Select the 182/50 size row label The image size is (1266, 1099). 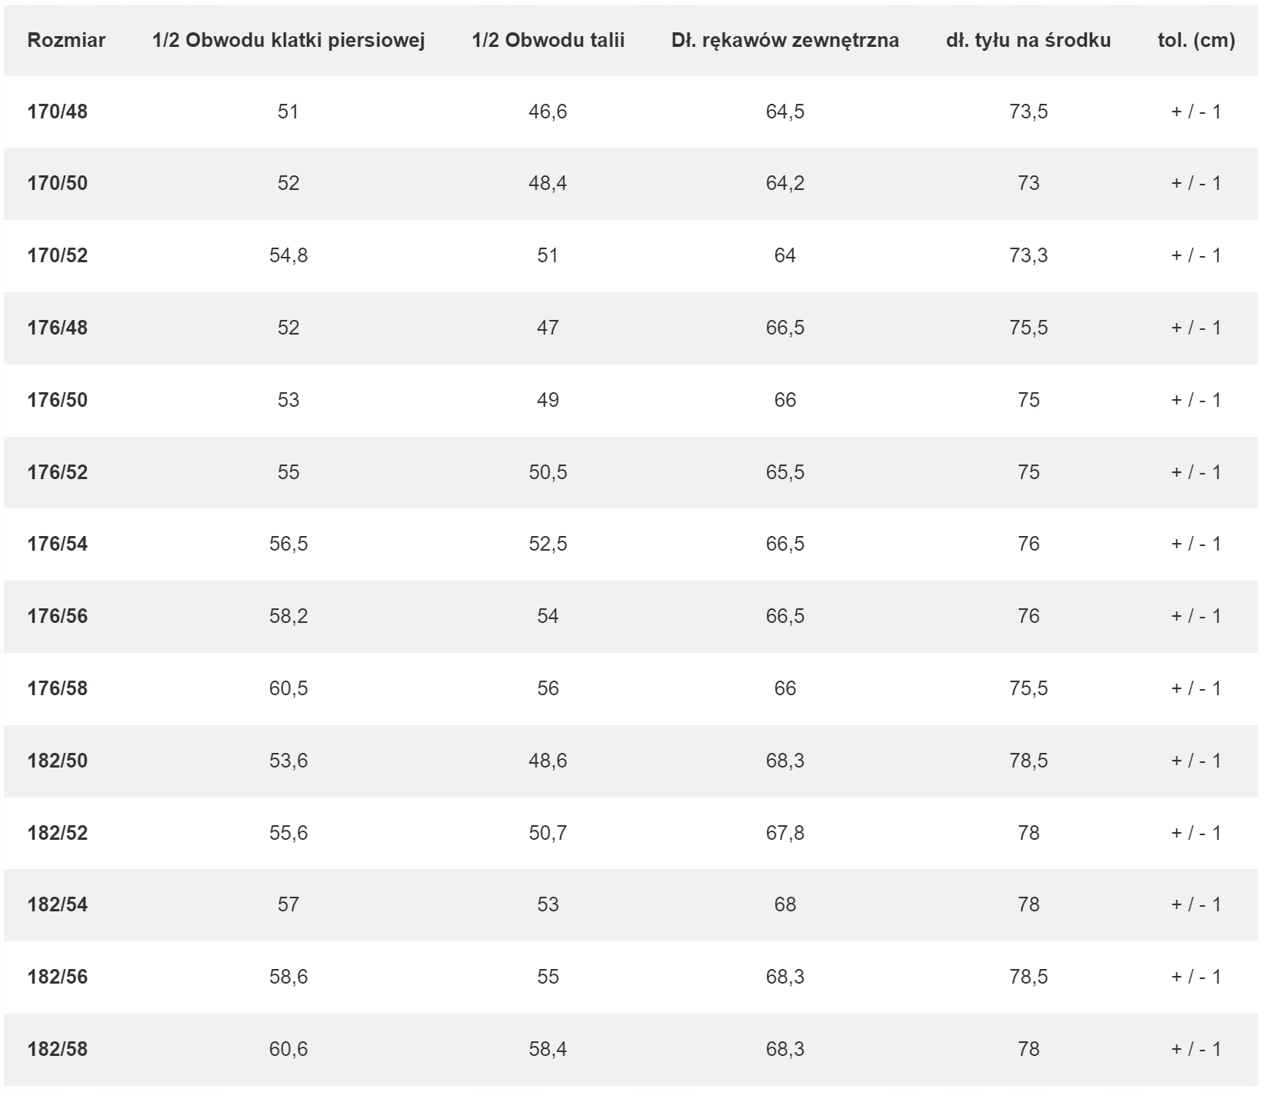58,761
